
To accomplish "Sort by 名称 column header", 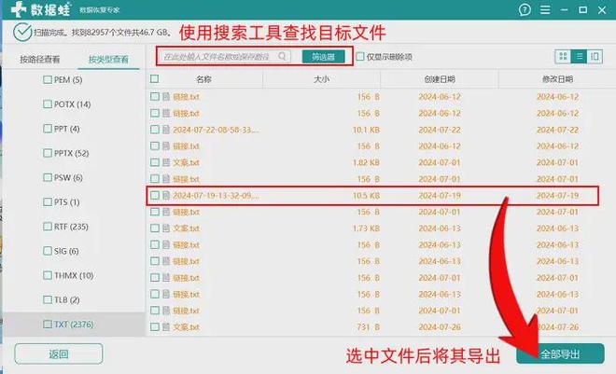I will [x=203, y=79].
